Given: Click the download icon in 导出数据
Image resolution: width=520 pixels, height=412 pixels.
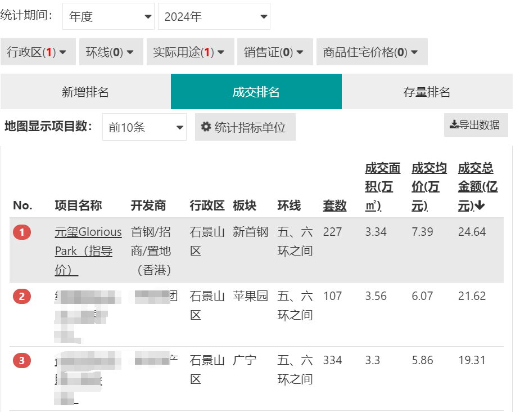Looking at the screenshot, I should coord(454,124).
